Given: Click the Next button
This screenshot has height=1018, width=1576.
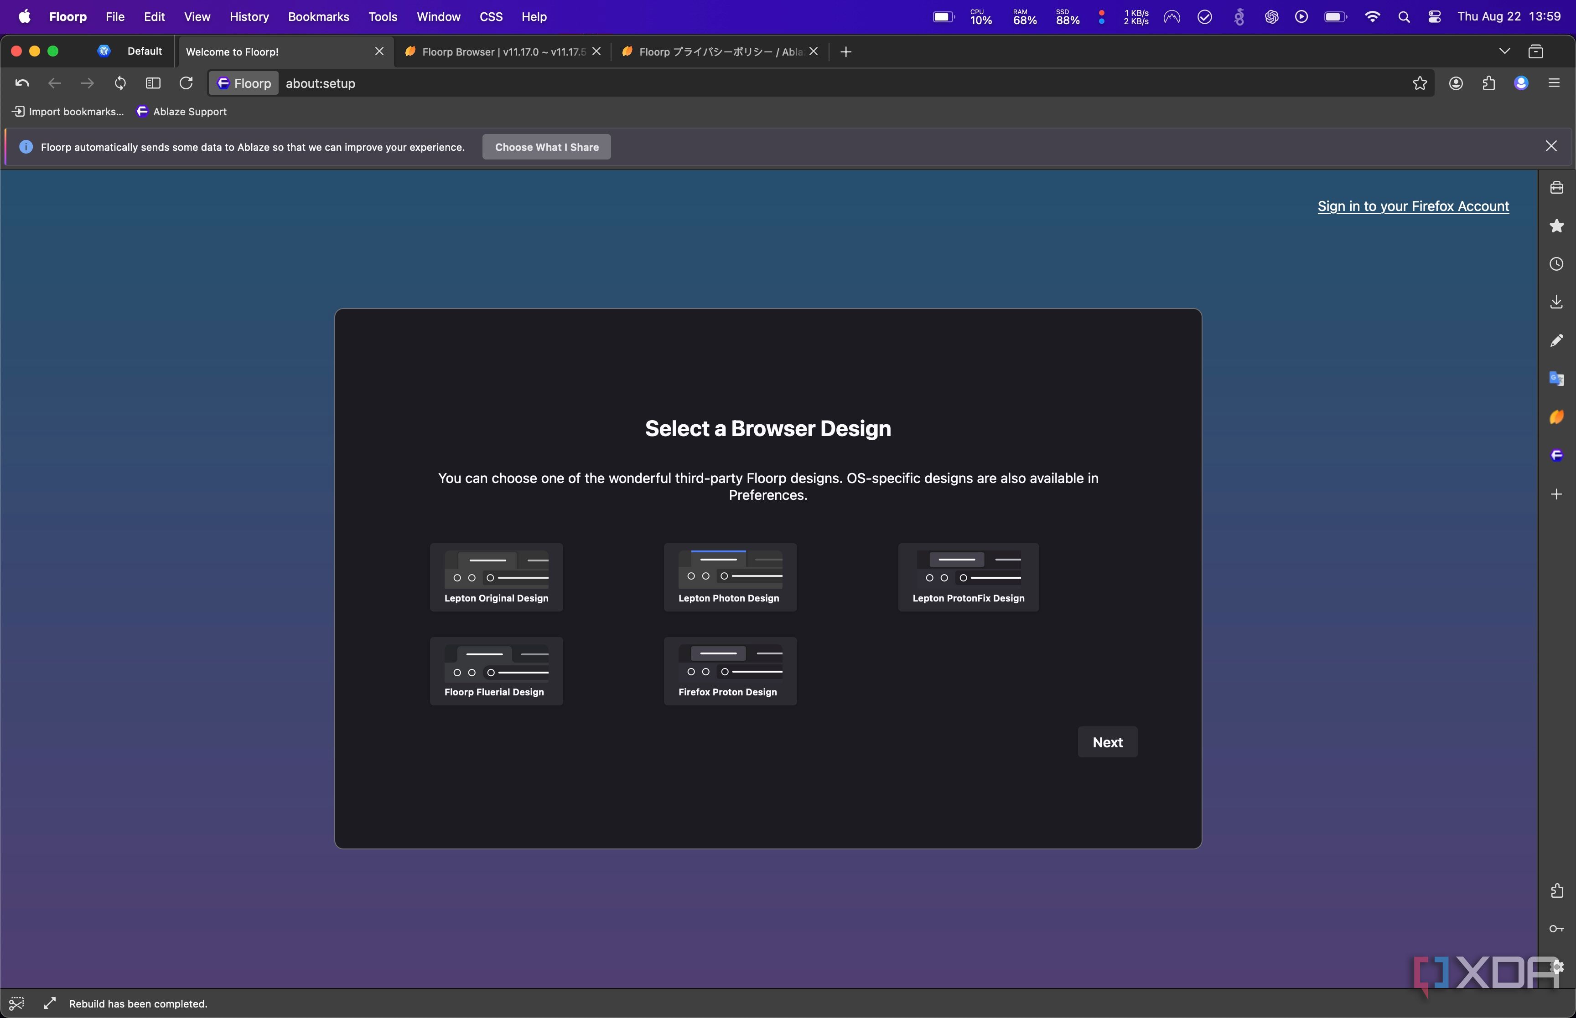Looking at the screenshot, I should point(1108,742).
